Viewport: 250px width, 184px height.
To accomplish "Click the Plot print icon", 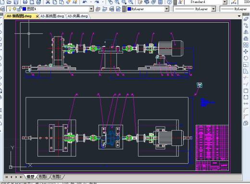I will [x=25, y=2].
